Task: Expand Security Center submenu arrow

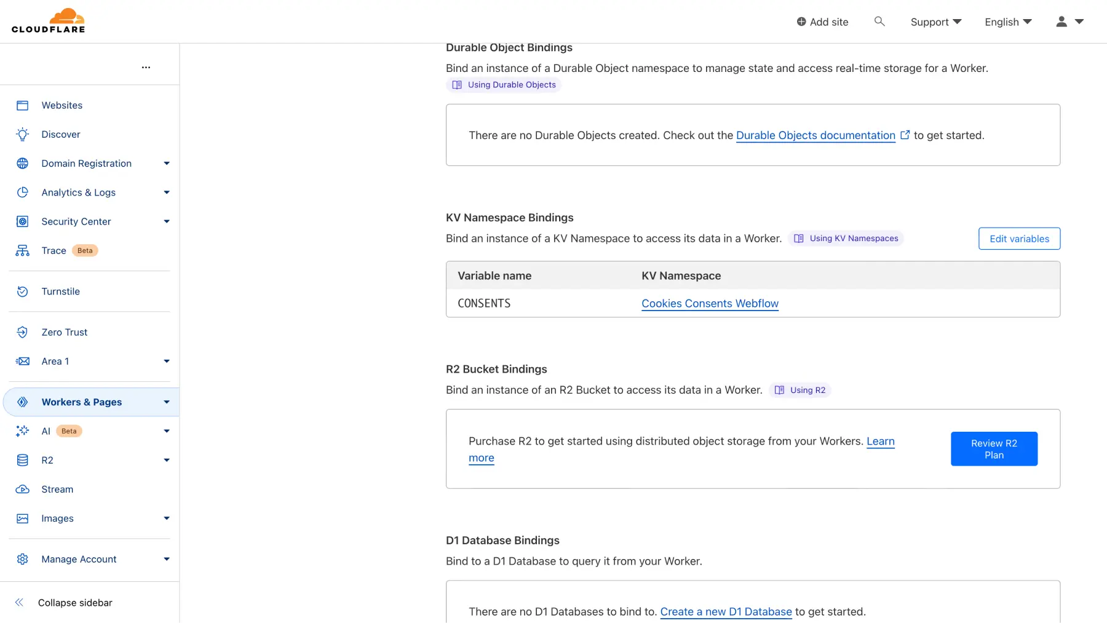Action: pyautogui.click(x=167, y=221)
